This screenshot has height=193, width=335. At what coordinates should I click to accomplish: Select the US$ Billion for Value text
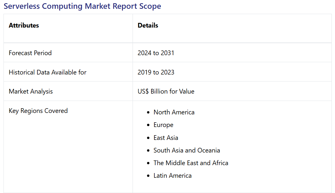(166, 92)
